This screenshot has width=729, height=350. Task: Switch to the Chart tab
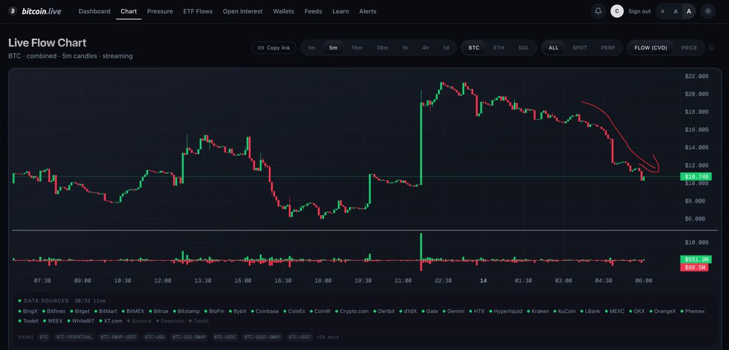129,11
